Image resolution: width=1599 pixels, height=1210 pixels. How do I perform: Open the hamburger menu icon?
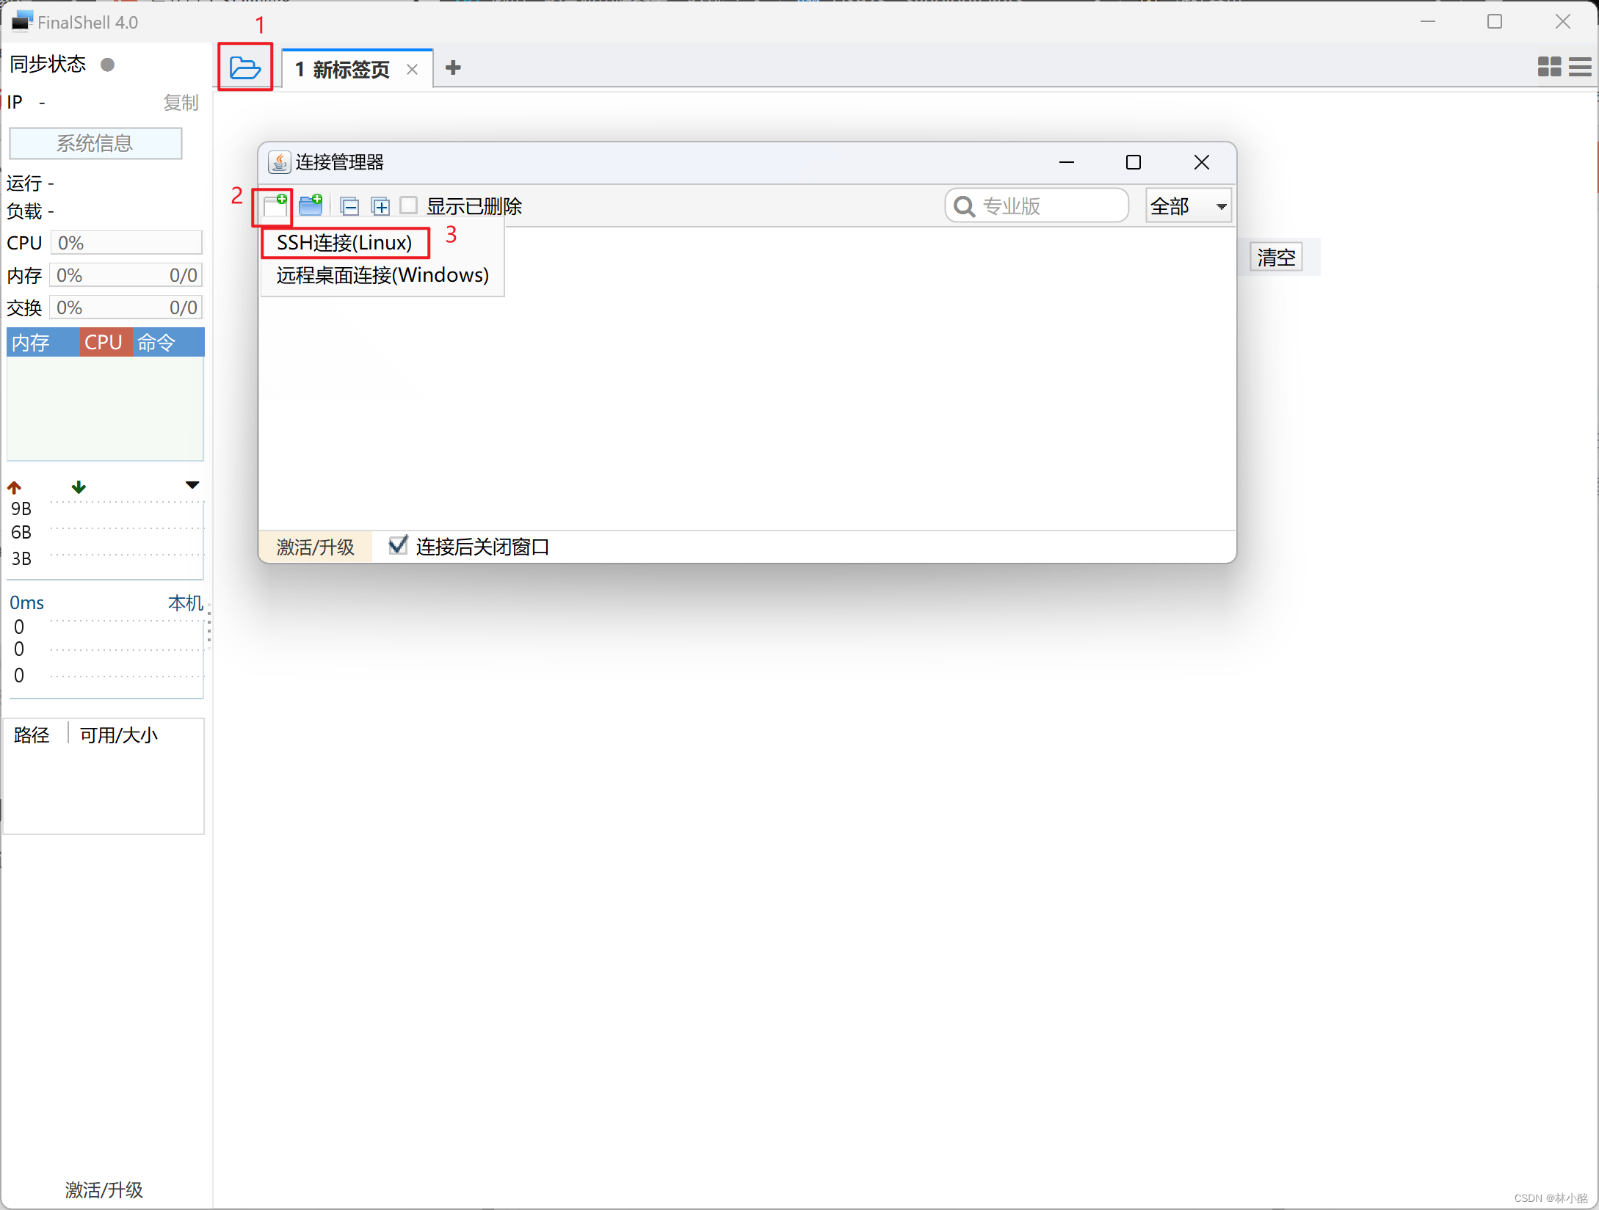(x=1580, y=68)
